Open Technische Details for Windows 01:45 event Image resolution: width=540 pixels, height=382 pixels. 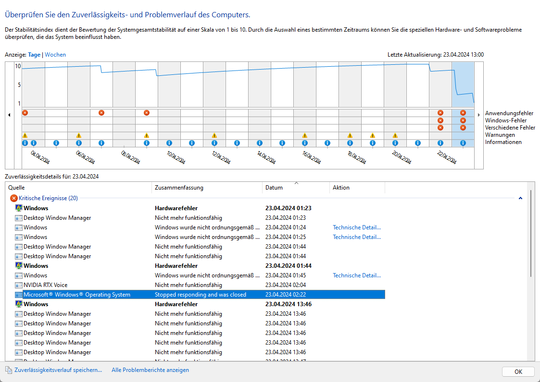pyautogui.click(x=357, y=275)
